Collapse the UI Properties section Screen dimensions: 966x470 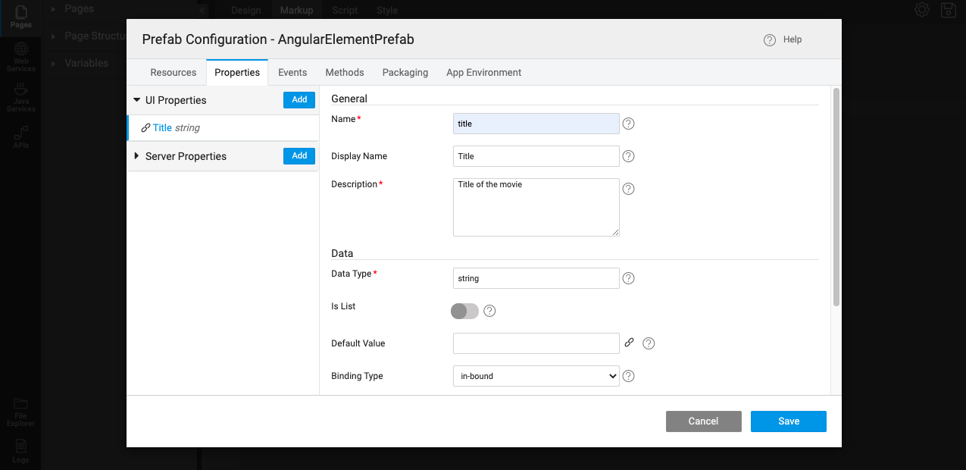click(137, 100)
